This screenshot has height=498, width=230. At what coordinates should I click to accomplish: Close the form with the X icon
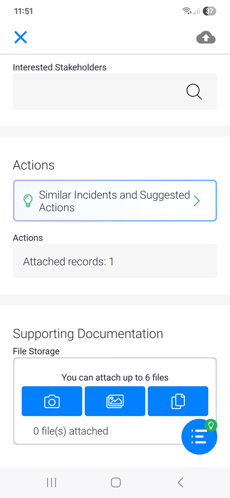point(21,37)
